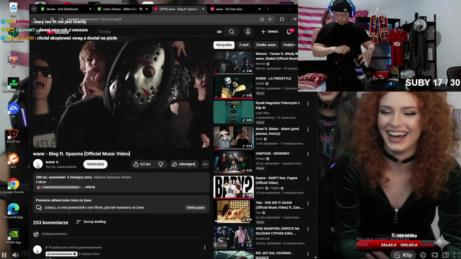The image size is (461, 259).
Task: Open Kaptur - BABY? feat. Fagata video title
Action: (x=277, y=180)
